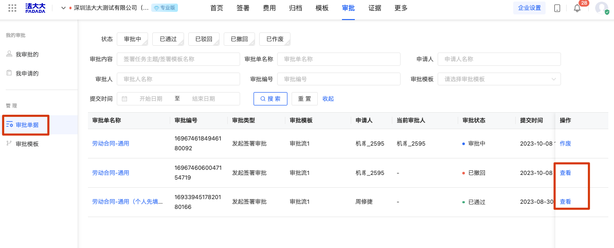Click the calendar icon in 提交时间
Viewport: 614px width, 248px height.
click(x=124, y=99)
